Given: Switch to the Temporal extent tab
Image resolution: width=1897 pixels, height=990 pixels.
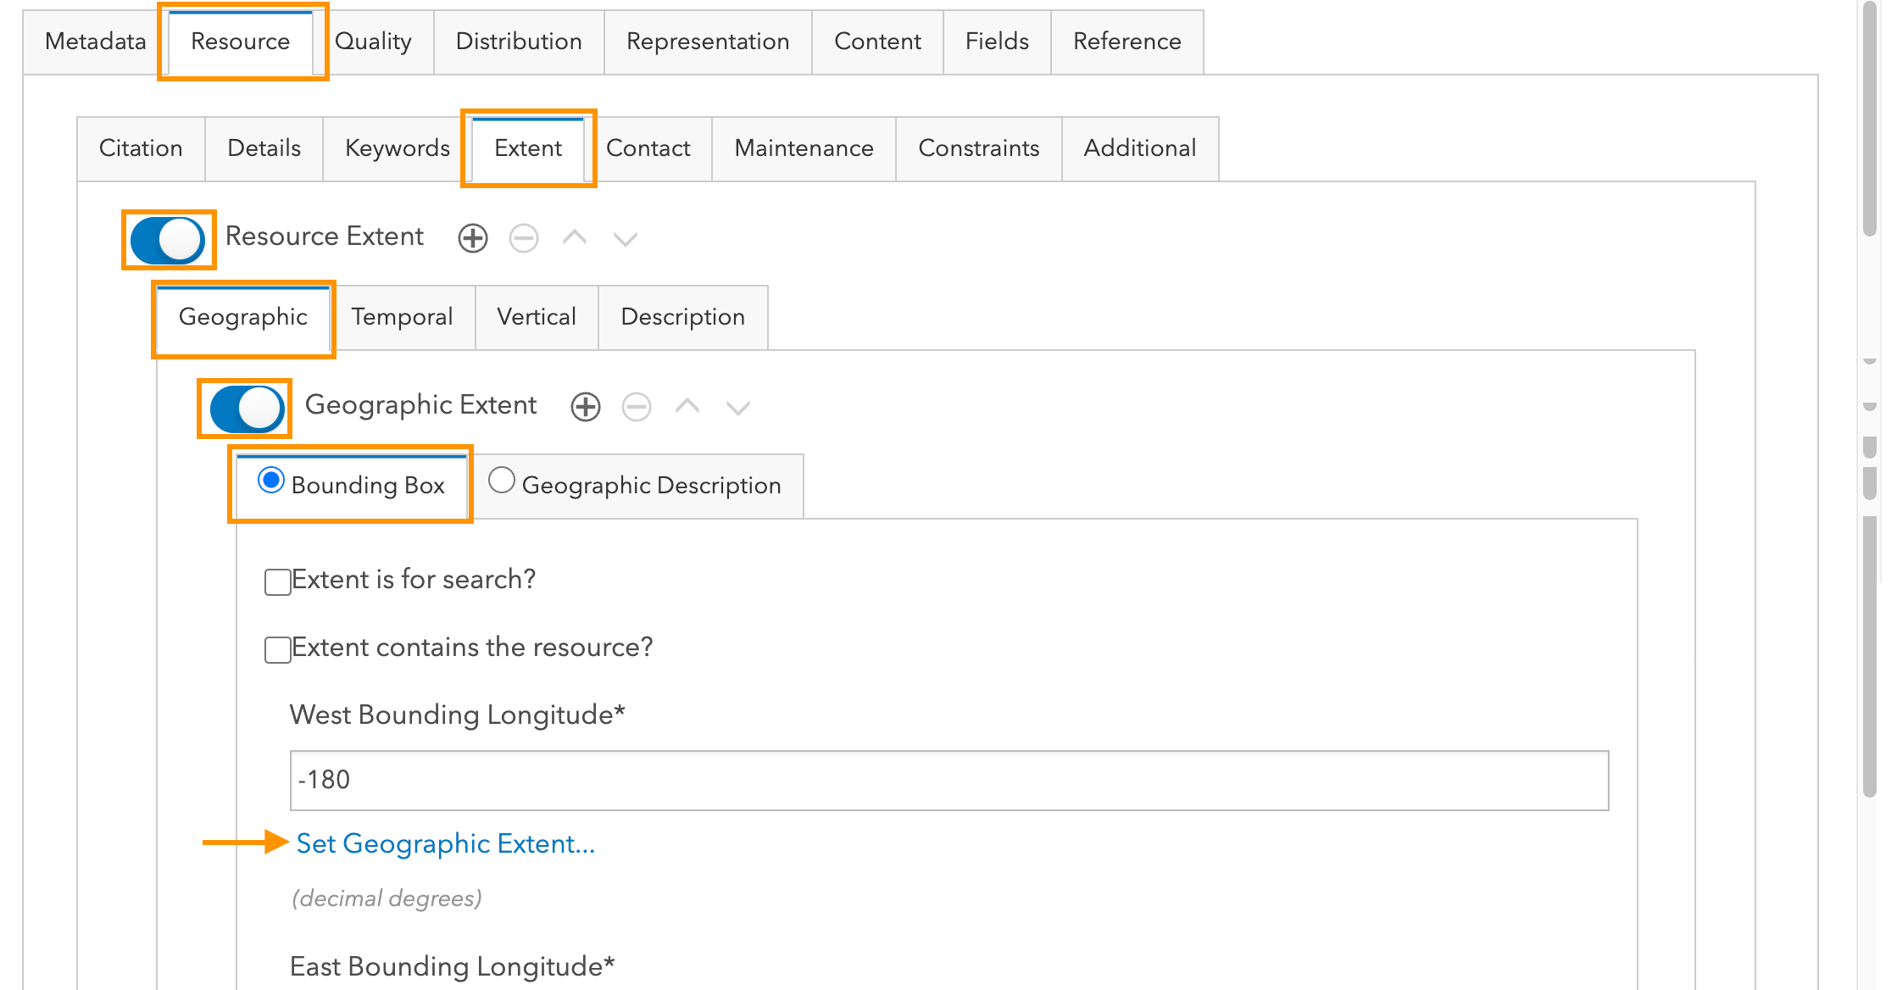Looking at the screenshot, I should 403,317.
